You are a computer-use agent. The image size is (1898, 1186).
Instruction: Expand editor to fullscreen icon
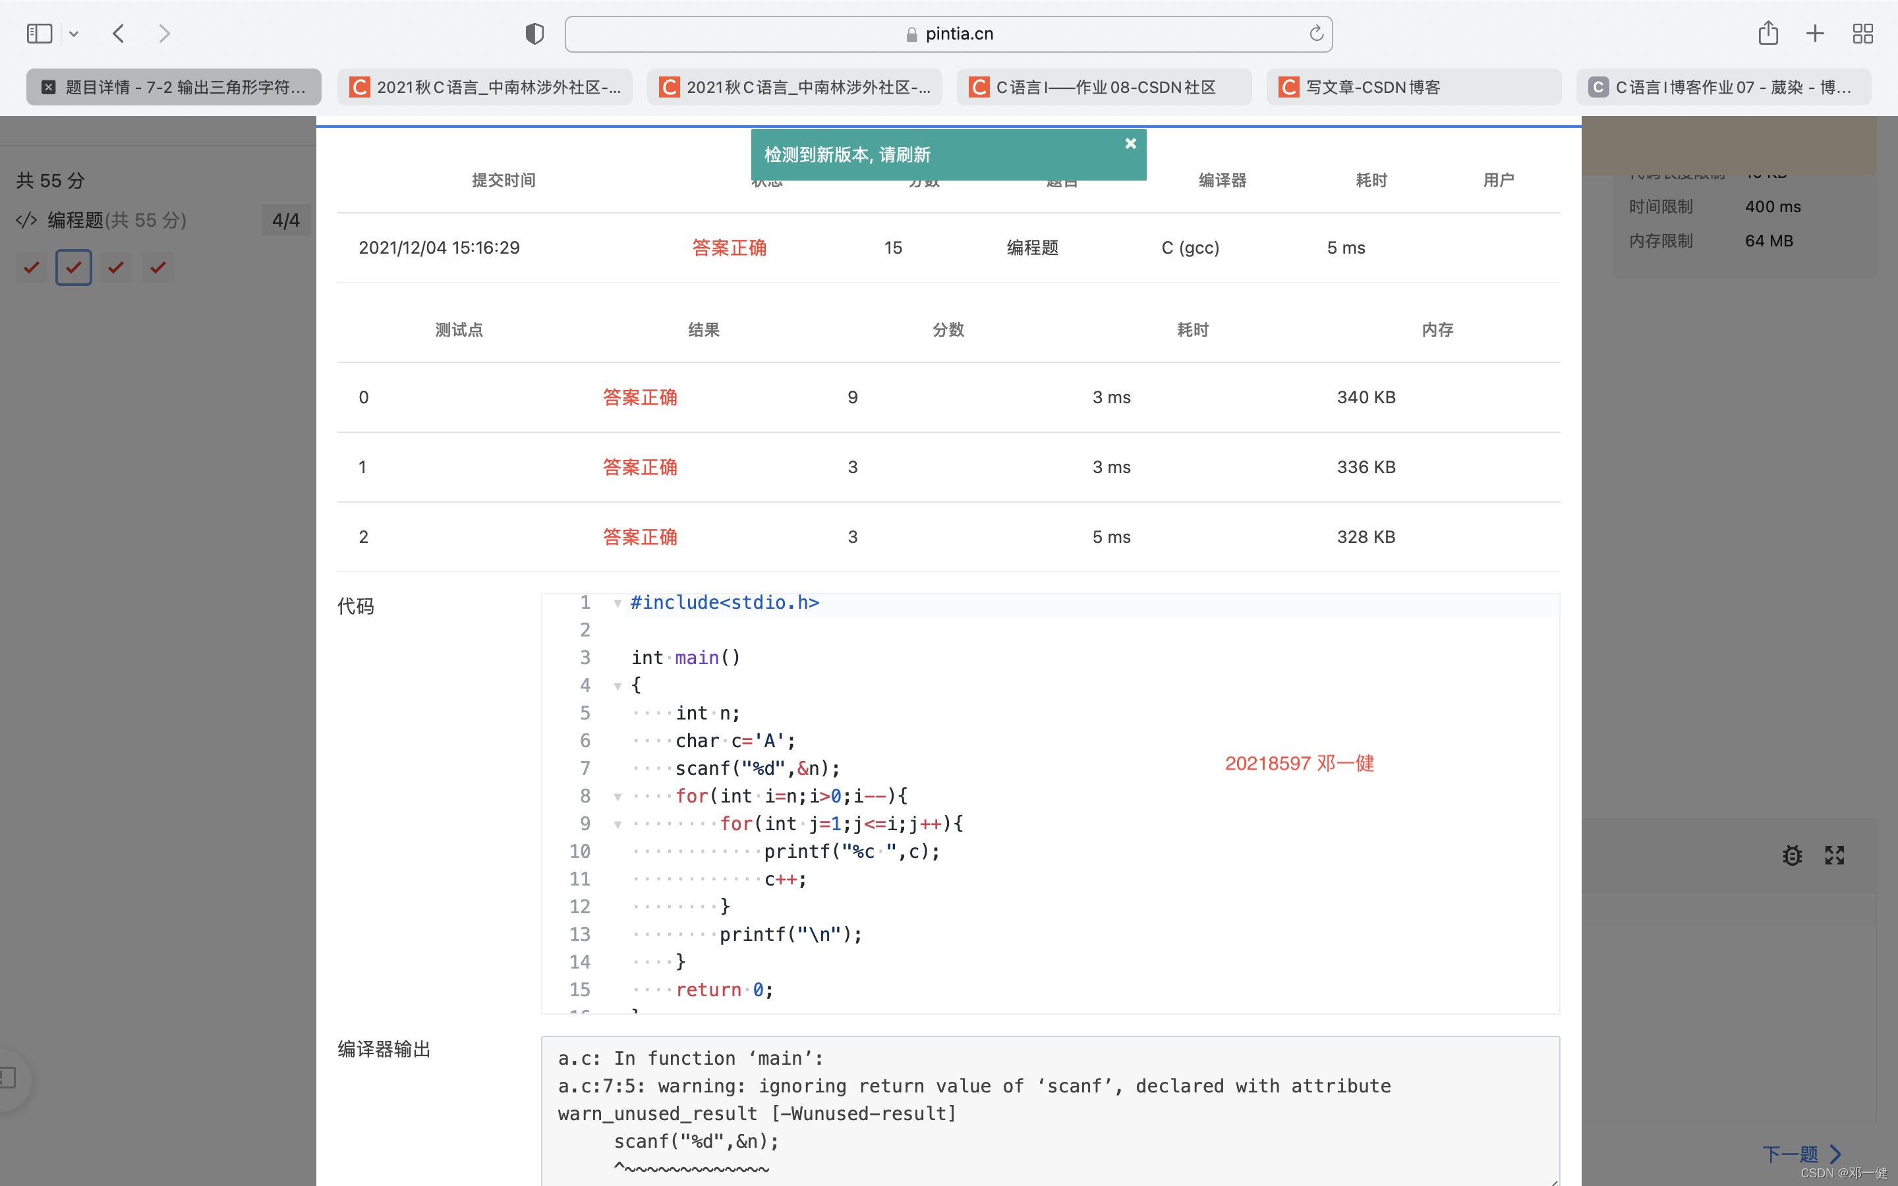coord(1835,855)
